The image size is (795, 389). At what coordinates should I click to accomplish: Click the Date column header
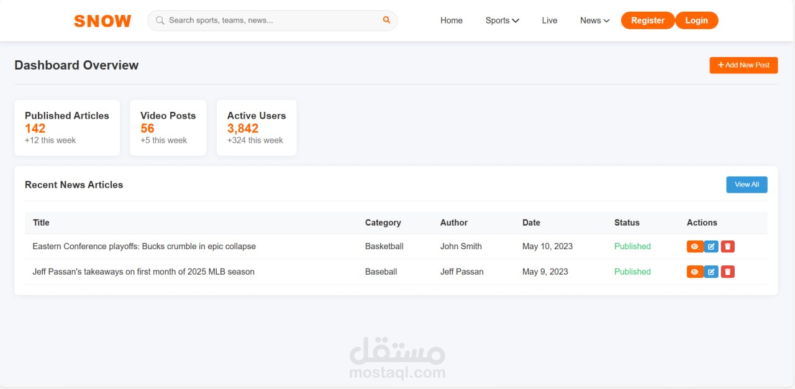[x=531, y=222]
